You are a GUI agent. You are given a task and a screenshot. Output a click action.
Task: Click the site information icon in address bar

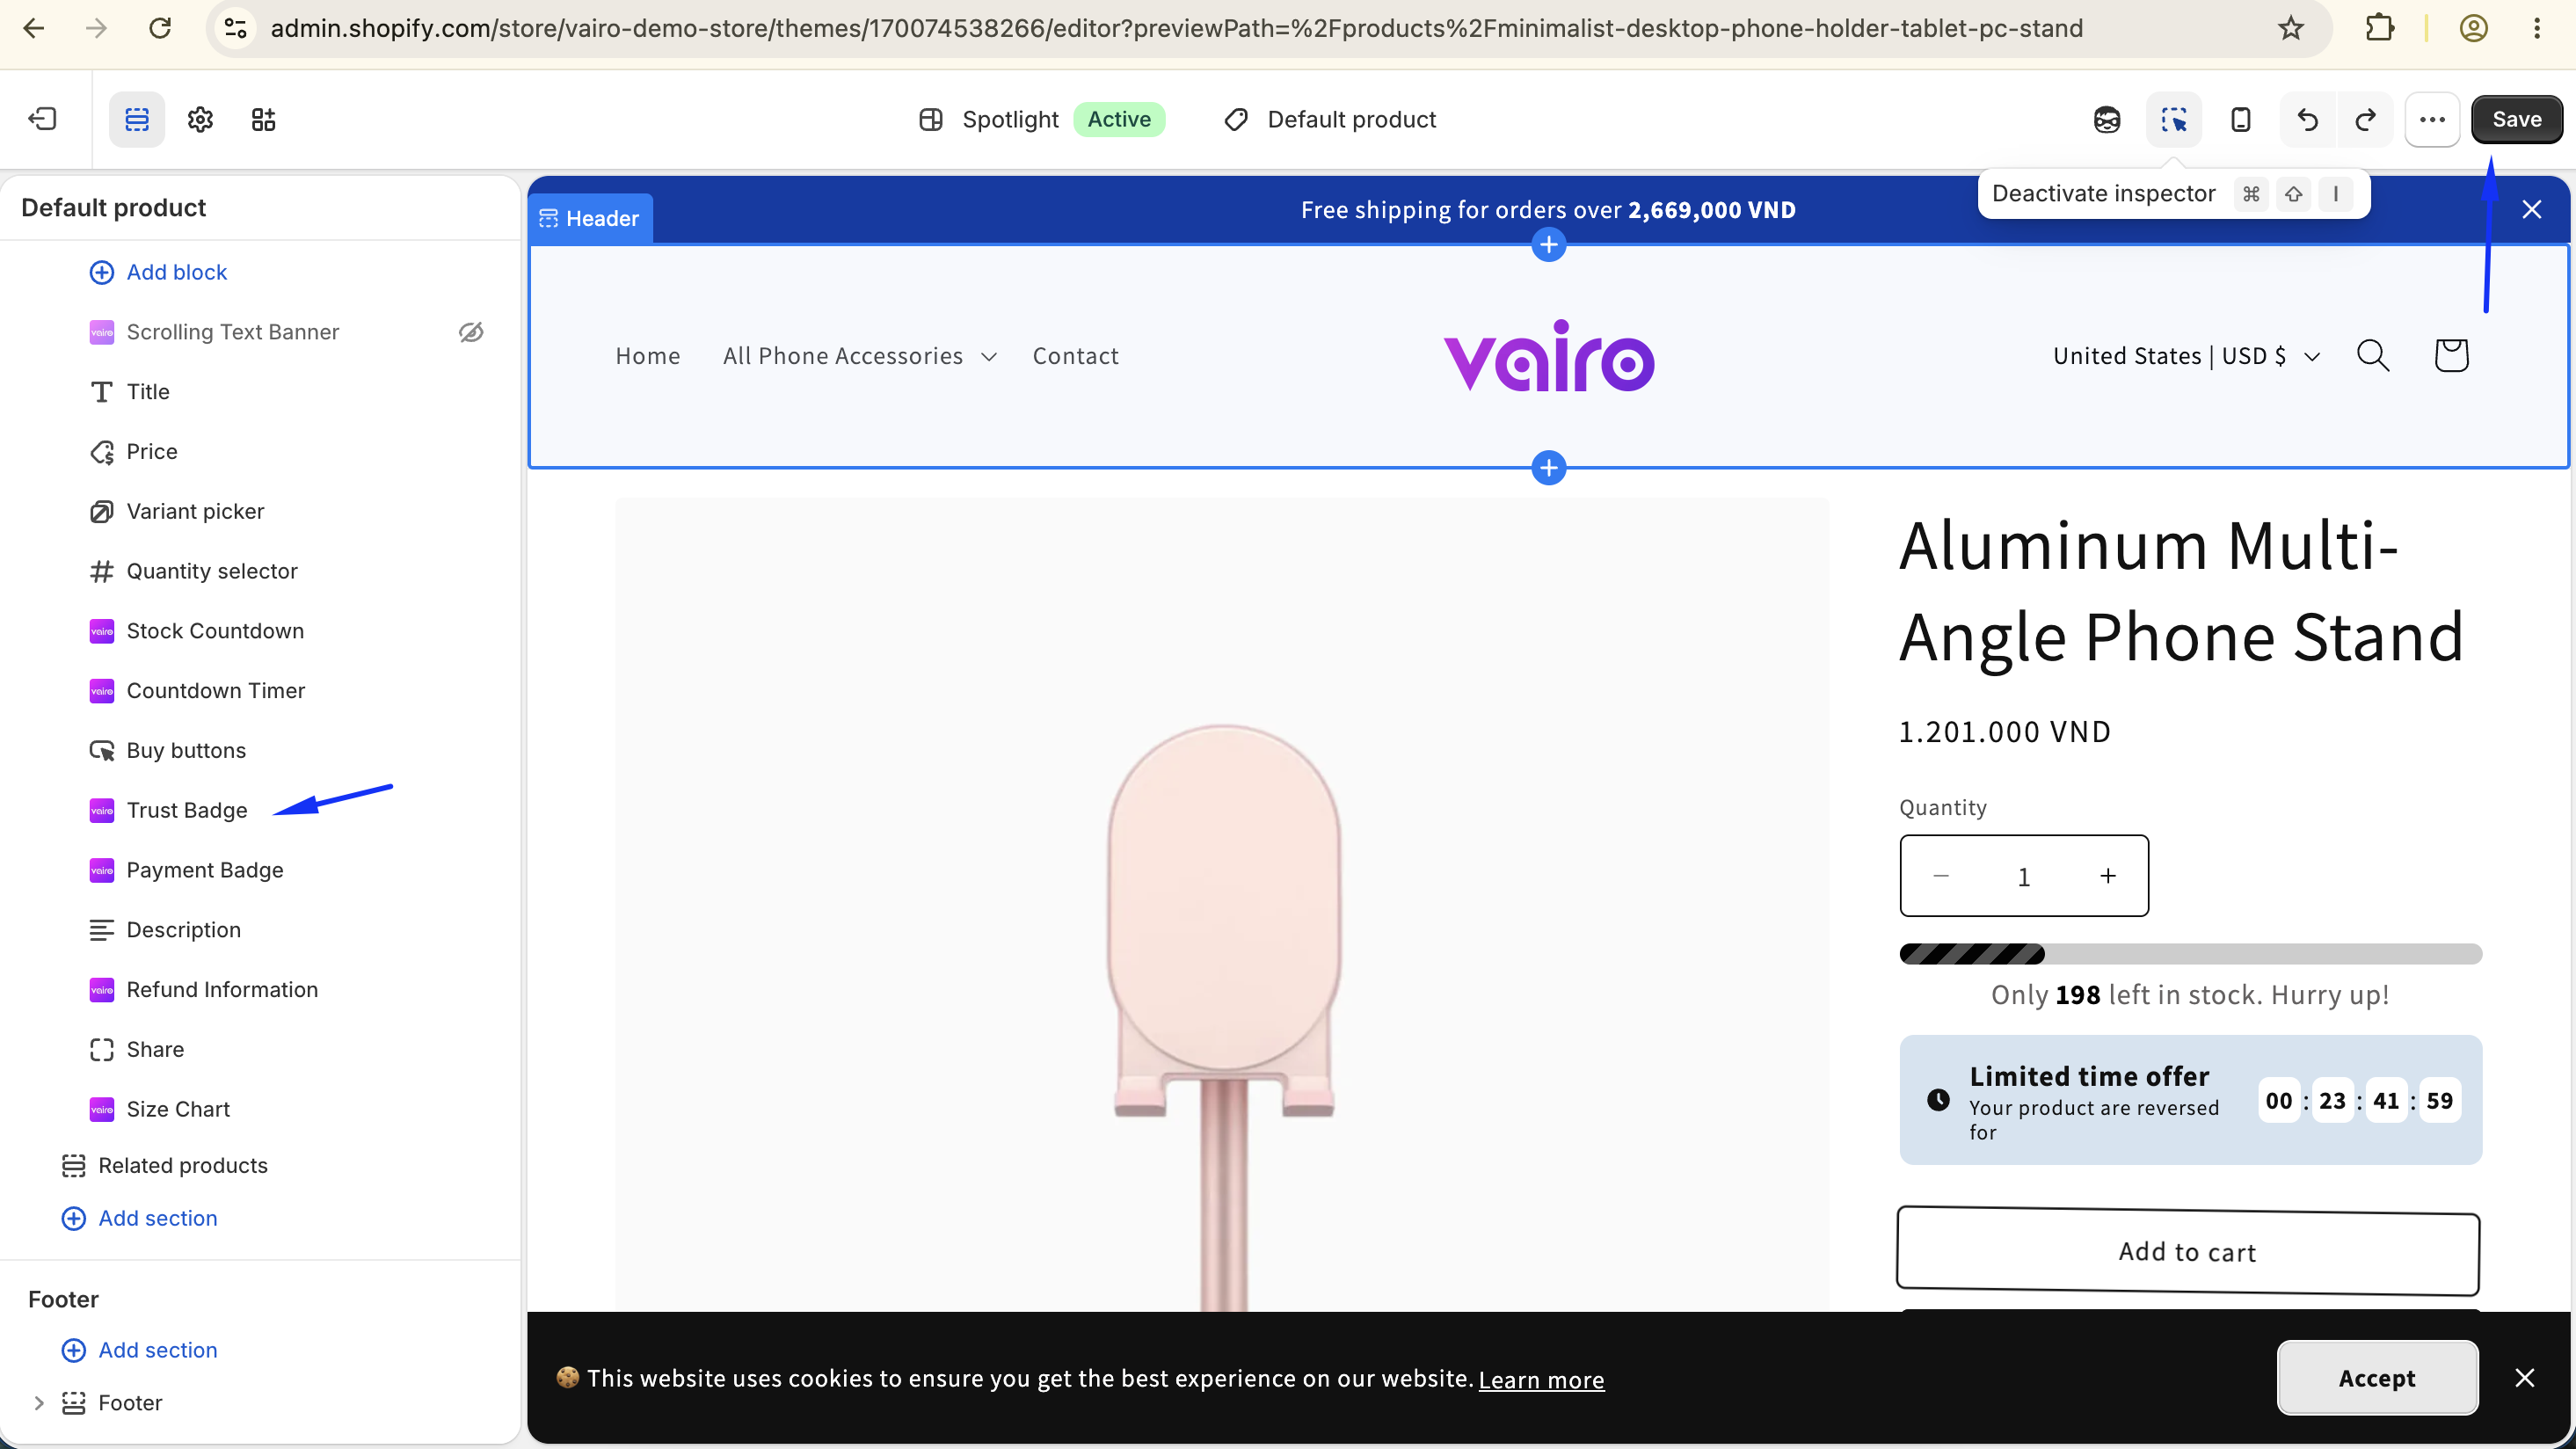coord(235,28)
